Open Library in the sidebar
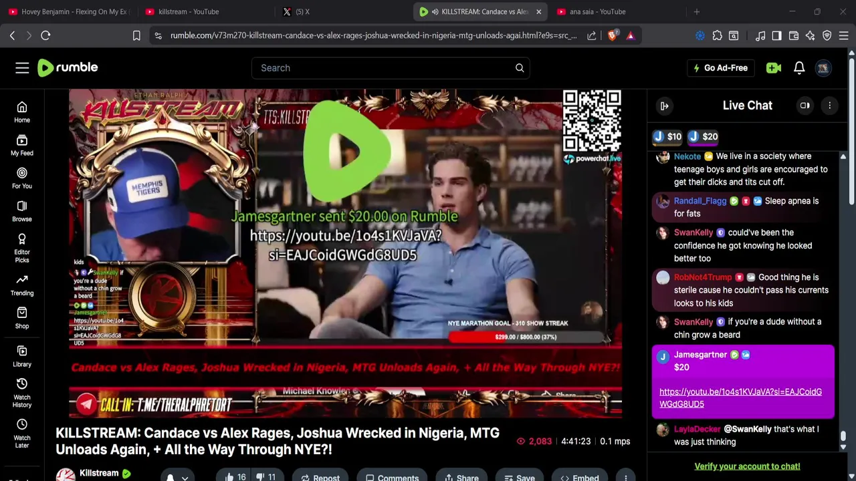 click(x=22, y=356)
